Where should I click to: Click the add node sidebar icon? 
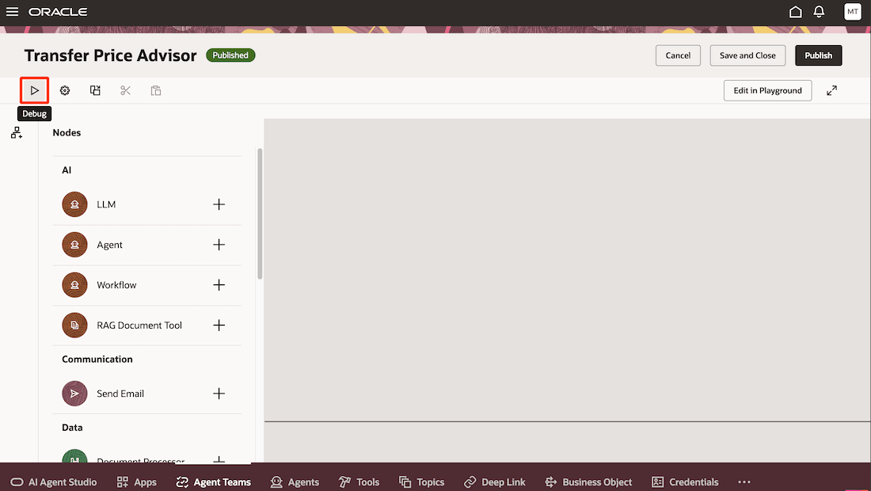tap(17, 133)
